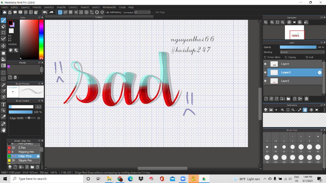
Task: Open image file in Reference panel
Action: 271,110
